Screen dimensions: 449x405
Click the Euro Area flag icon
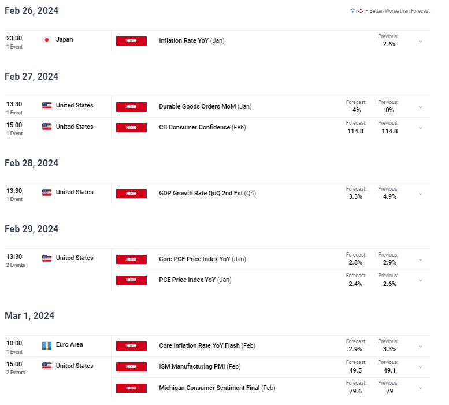tap(47, 345)
